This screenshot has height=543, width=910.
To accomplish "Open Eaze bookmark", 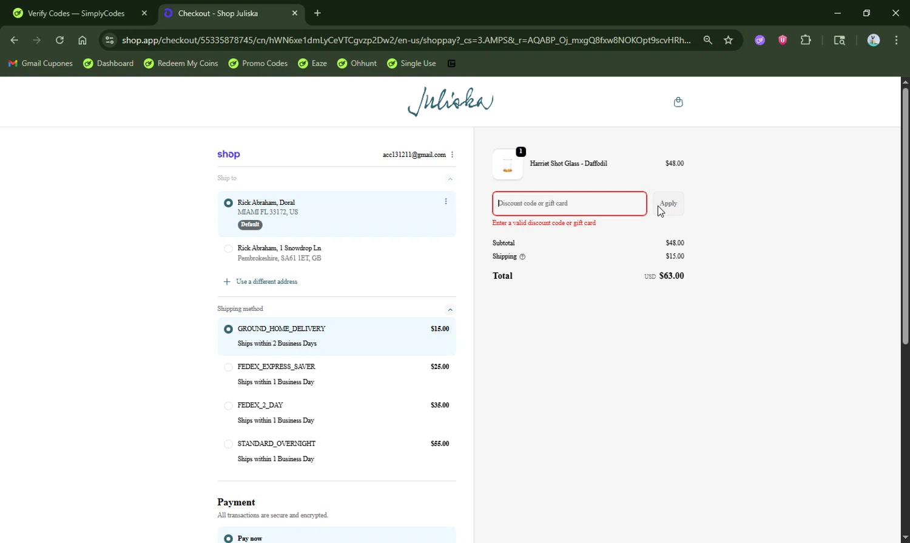I will click(x=312, y=63).
